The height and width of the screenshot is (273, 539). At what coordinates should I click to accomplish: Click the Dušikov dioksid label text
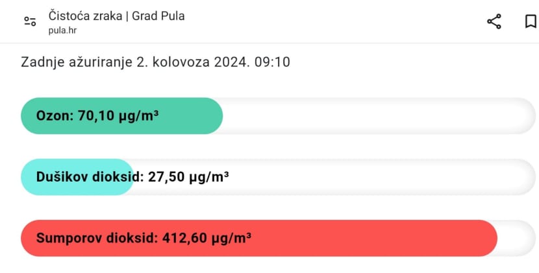[90, 177]
